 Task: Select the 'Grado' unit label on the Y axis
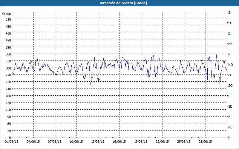7,14
